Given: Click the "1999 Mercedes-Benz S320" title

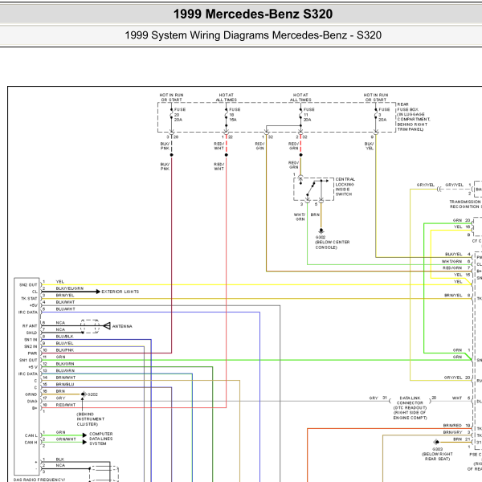Looking at the screenshot, I should tap(253, 14).
